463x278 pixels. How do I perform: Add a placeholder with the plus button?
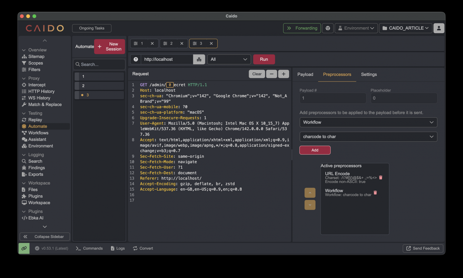coord(283,74)
